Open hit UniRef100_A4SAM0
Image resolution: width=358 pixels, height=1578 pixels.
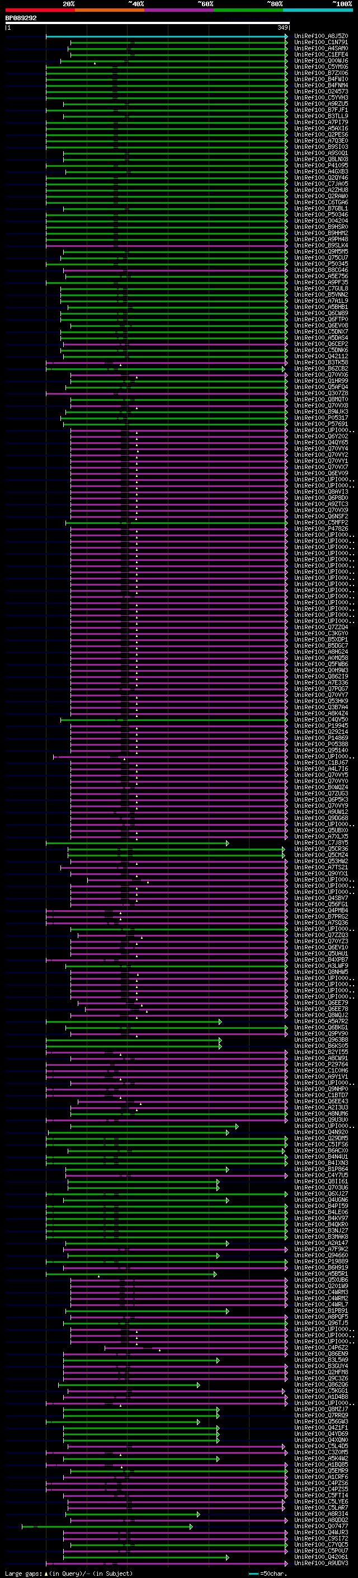pos(321,48)
